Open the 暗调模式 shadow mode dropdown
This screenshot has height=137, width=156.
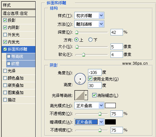(89, 122)
